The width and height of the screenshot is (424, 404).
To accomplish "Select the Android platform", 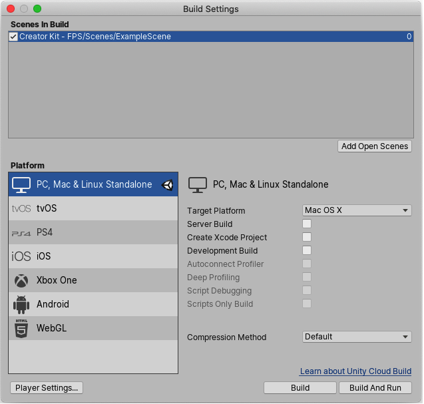I will tap(93, 304).
